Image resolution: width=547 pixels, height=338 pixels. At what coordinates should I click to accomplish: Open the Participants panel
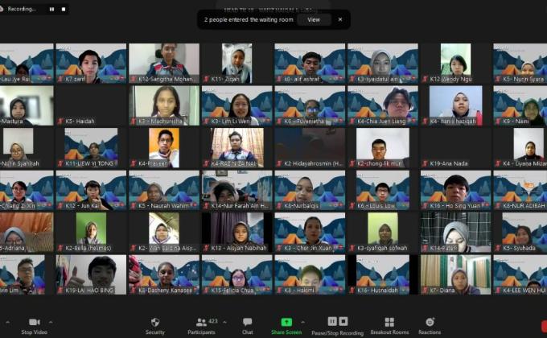coord(200,324)
